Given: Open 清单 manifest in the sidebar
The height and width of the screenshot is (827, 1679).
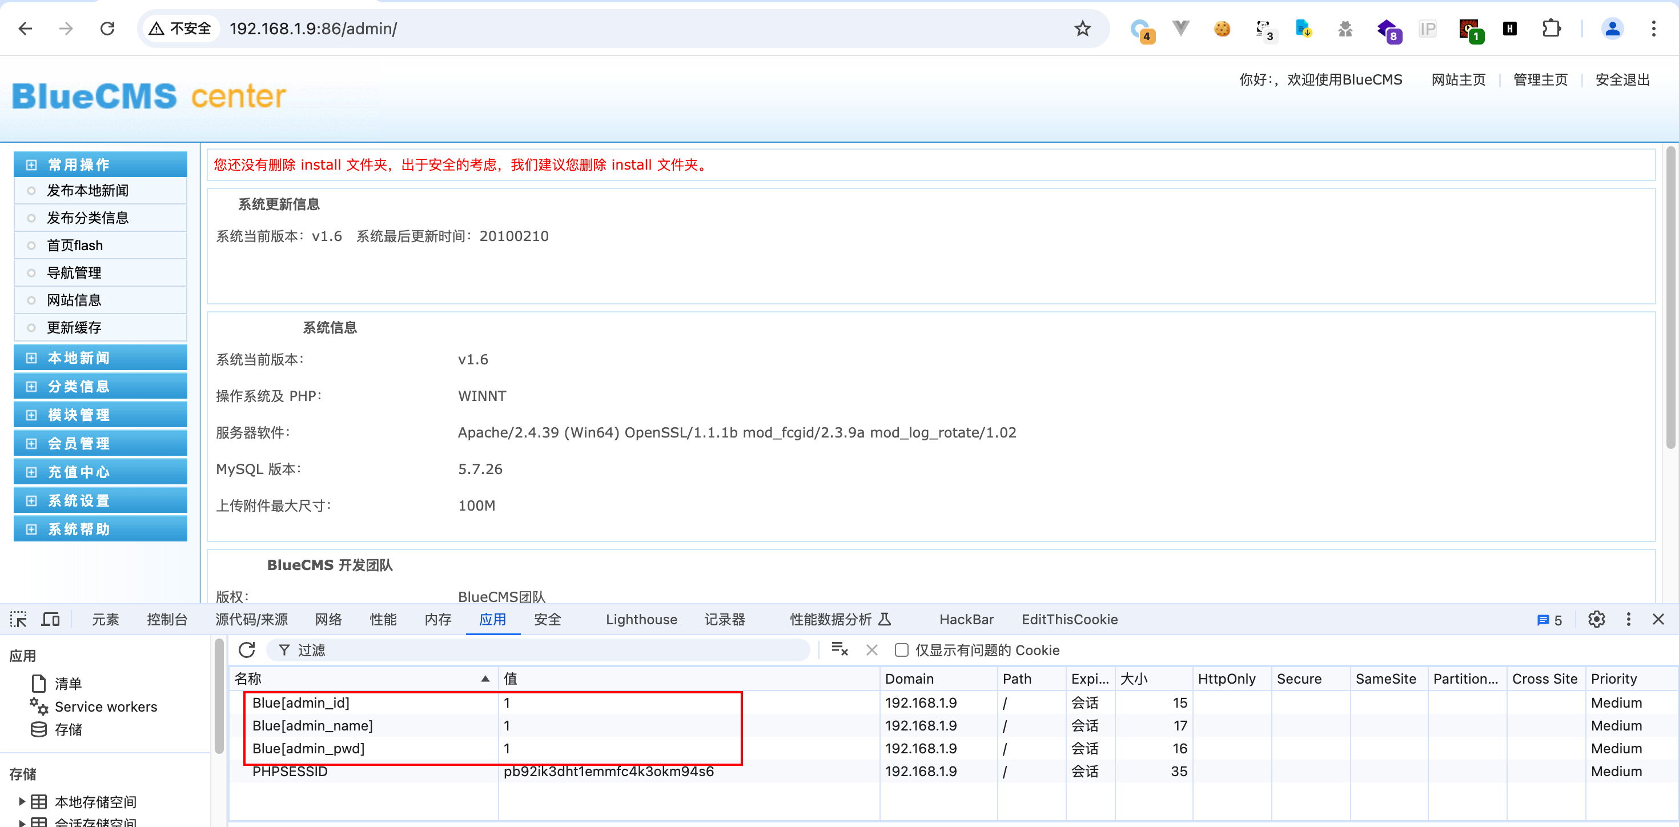Looking at the screenshot, I should click(x=57, y=684).
